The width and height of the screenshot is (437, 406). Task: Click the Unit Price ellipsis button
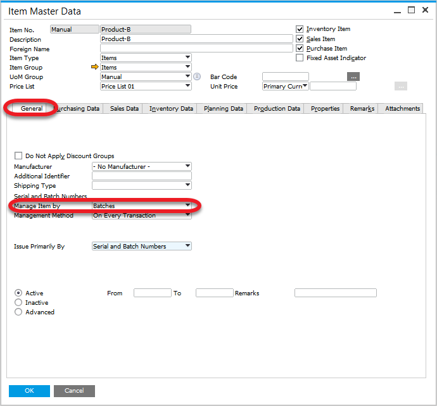click(400, 86)
